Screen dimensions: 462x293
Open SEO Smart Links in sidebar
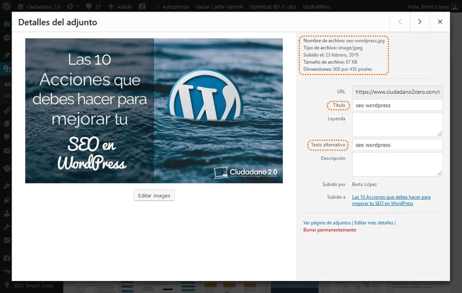tap(34, 286)
